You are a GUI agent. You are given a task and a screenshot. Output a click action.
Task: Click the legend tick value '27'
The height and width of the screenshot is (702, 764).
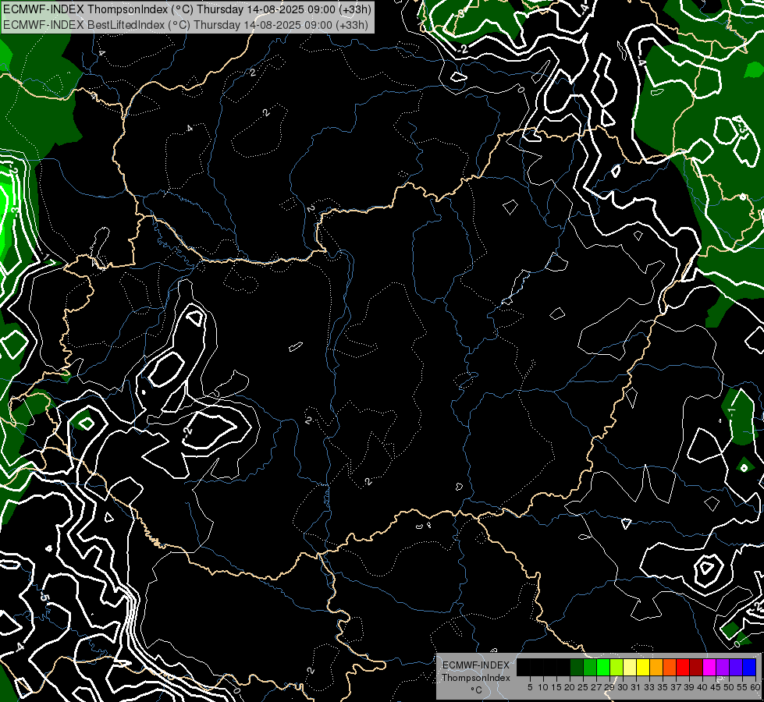tap(596, 687)
